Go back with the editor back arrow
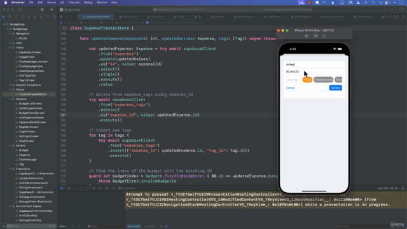Viewport: 407px width, 229px height. tap(67, 17)
